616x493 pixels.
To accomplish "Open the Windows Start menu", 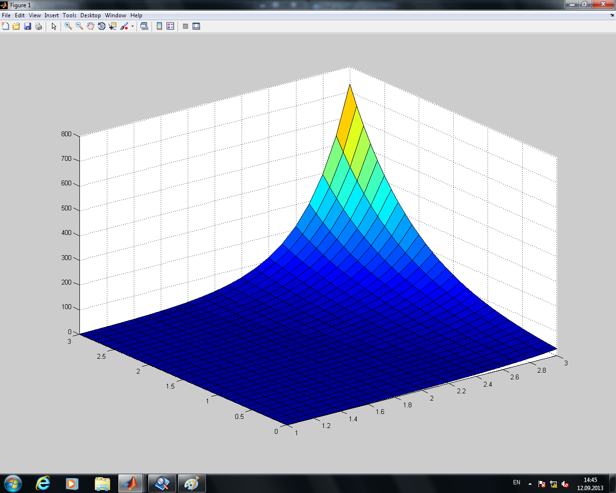I will [13, 483].
